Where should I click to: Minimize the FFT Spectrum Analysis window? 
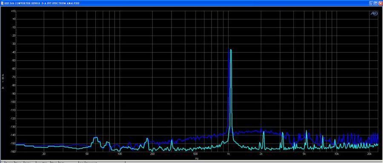click(371, 3)
